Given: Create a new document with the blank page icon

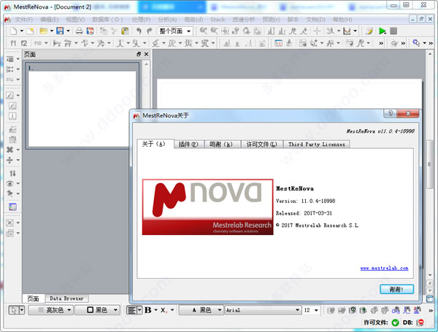Looking at the screenshot, I should (x=13, y=31).
